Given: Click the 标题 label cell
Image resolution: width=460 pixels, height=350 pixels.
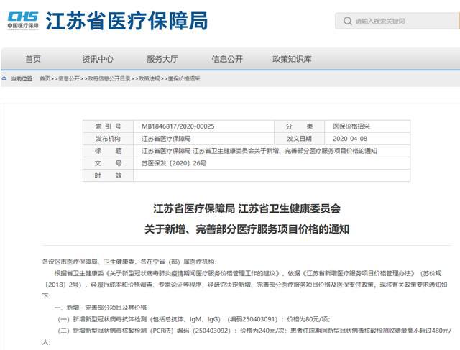Looking at the screenshot, I should pyautogui.click(x=108, y=151).
